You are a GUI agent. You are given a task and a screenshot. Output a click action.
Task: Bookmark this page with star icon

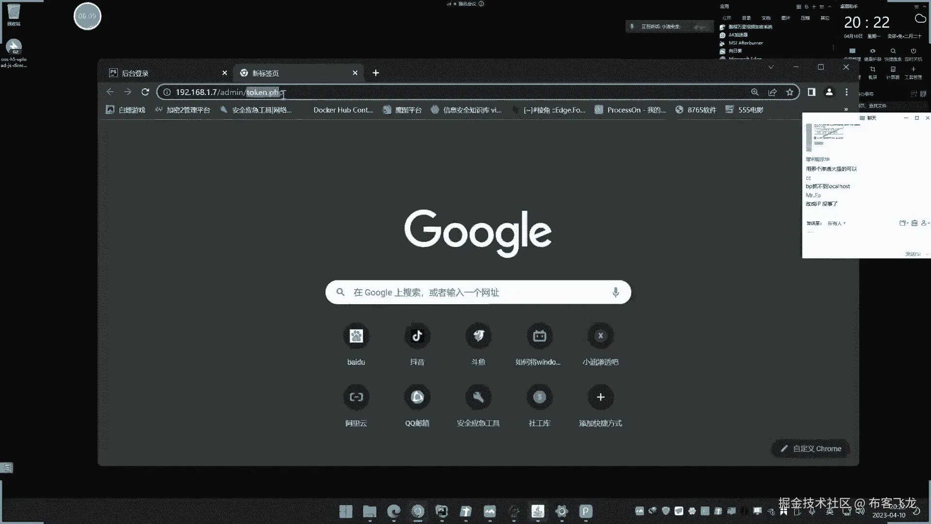click(x=790, y=92)
